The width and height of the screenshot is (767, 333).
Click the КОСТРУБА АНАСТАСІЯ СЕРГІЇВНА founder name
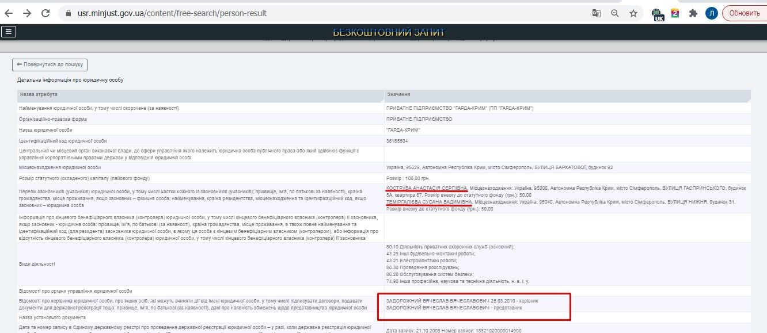426,188
